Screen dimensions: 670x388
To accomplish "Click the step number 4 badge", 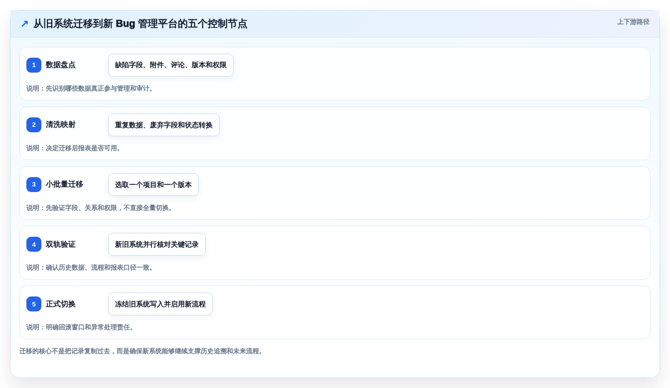I will click(x=34, y=244).
